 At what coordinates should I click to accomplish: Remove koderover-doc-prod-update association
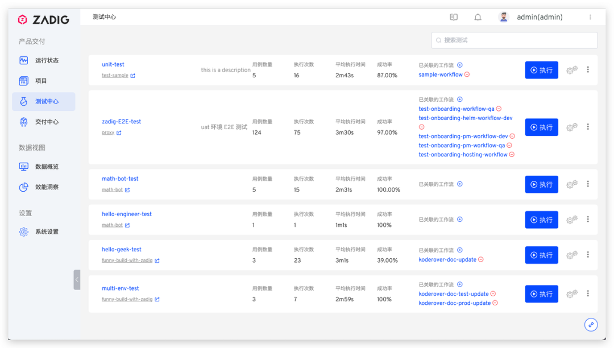coord(495,303)
